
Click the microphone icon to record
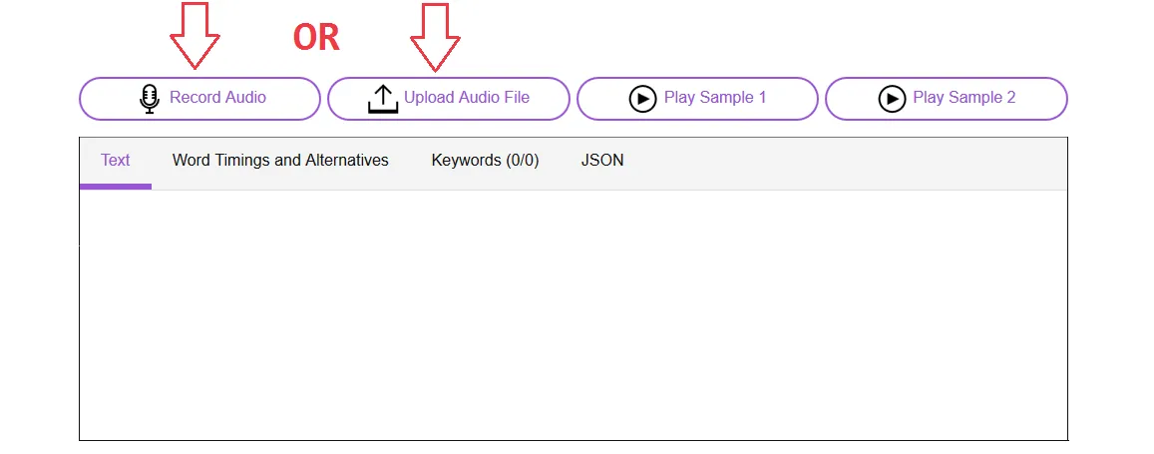[x=150, y=99]
